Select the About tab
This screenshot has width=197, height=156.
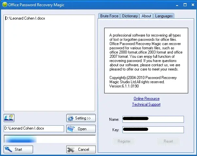point(146,16)
